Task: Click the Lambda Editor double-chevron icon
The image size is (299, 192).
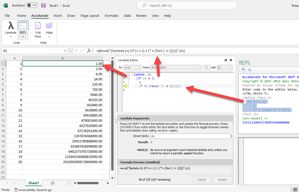Action: 231,60
